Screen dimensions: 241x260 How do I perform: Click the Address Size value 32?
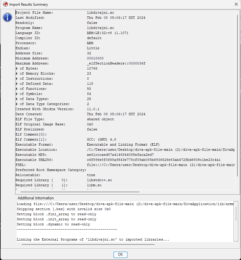coord(89,53)
